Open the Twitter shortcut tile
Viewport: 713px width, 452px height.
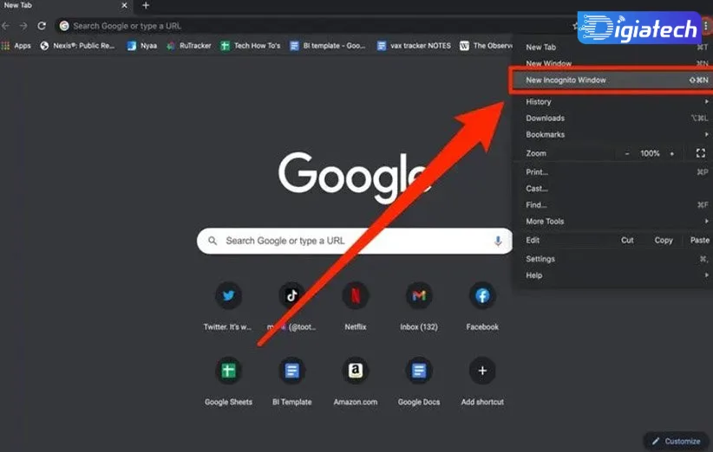pos(228,296)
